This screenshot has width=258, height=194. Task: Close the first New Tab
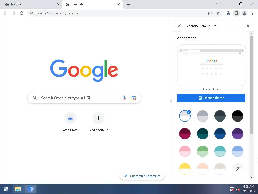pos(58,4)
